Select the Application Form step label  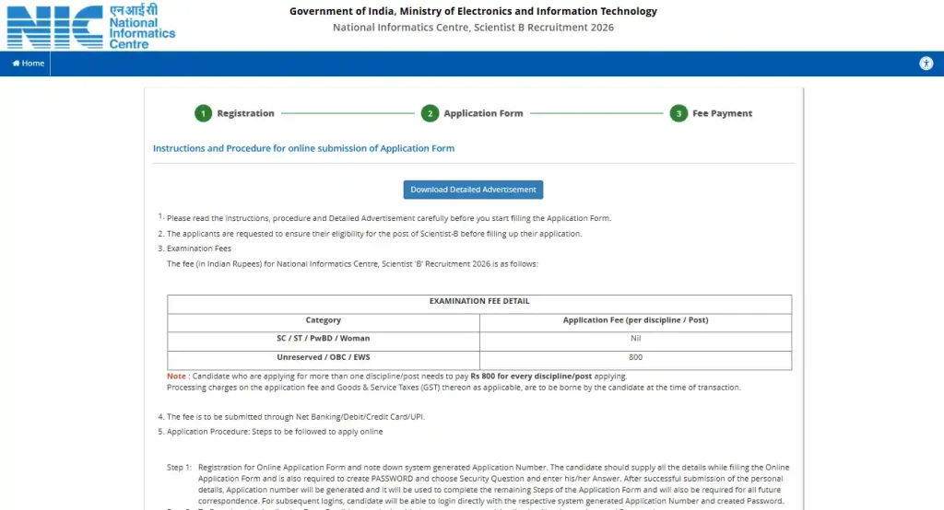tap(483, 113)
